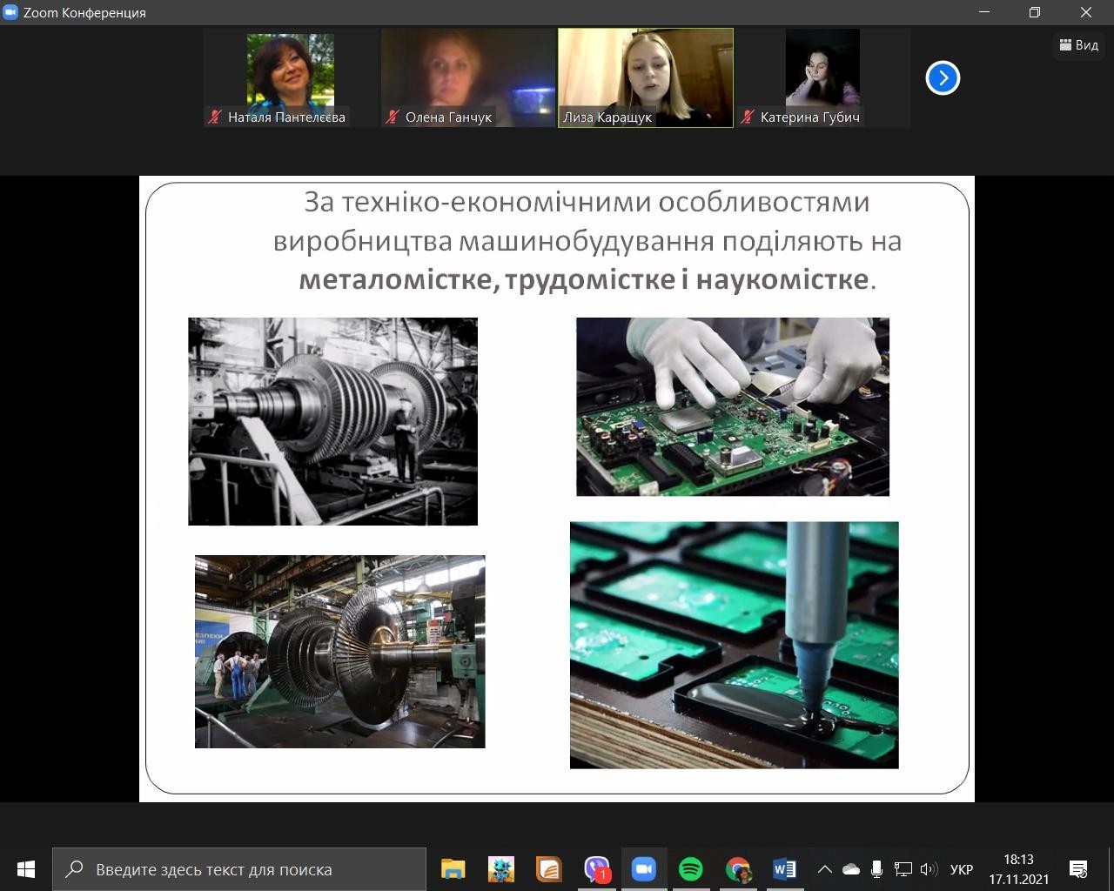Open Spotify from the taskbar
The height and width of the screenshot is (891, 1114).
coord(691,869)
